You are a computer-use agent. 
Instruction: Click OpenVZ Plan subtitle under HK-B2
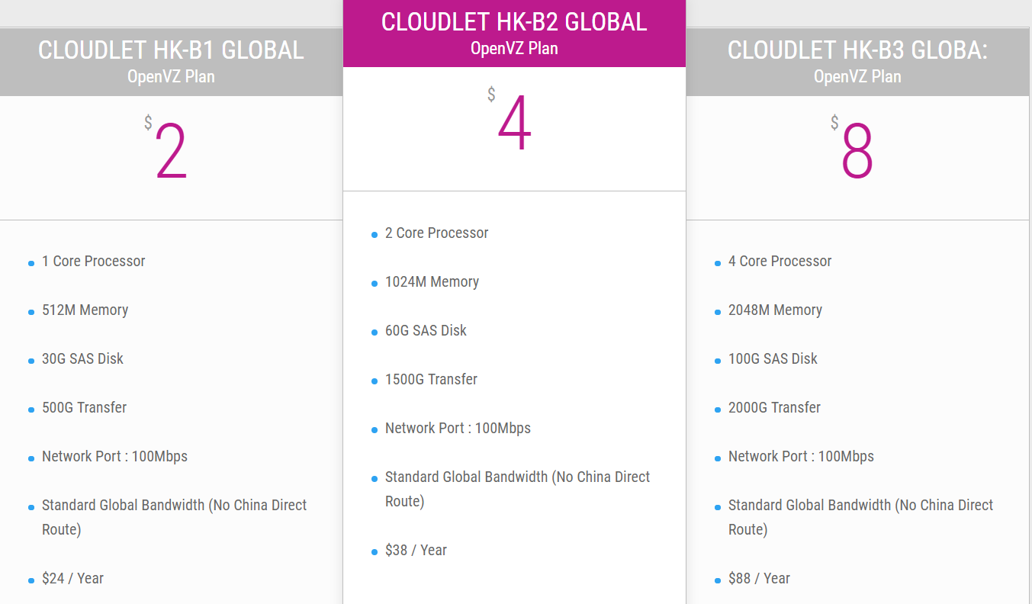pyautogui.click(x=514, y=49)
